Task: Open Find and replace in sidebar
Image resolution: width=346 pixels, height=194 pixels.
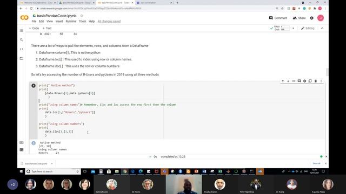Action: [22, 40]
